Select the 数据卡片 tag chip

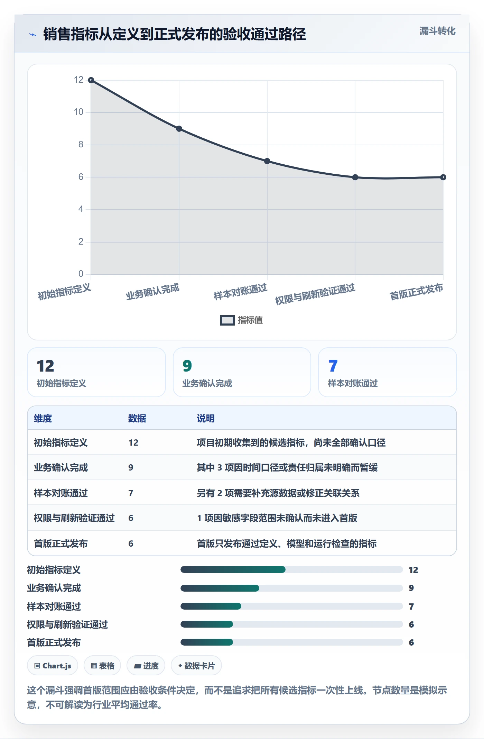(x=196, y=665)
